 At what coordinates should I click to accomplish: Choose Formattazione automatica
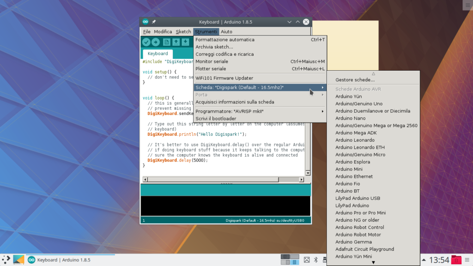coord(260,40)
